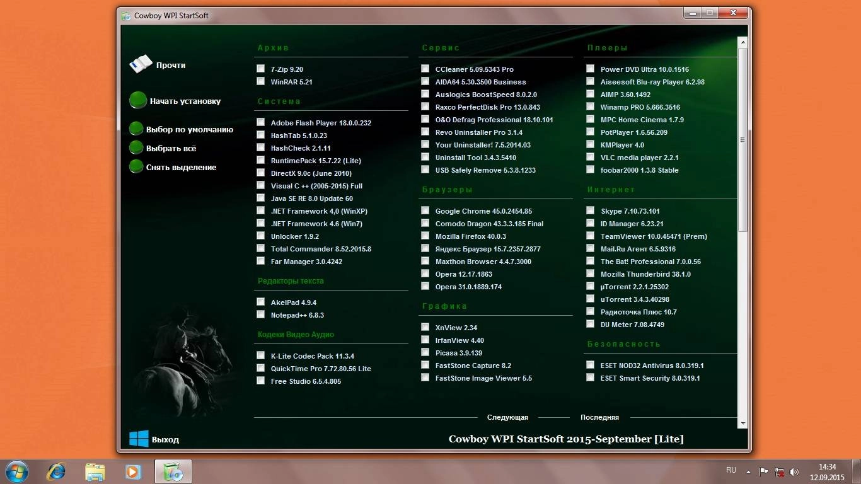Screen dimensions: 861x484
Task: Click the volume speaker tray icon
Action: click(794, 471)
